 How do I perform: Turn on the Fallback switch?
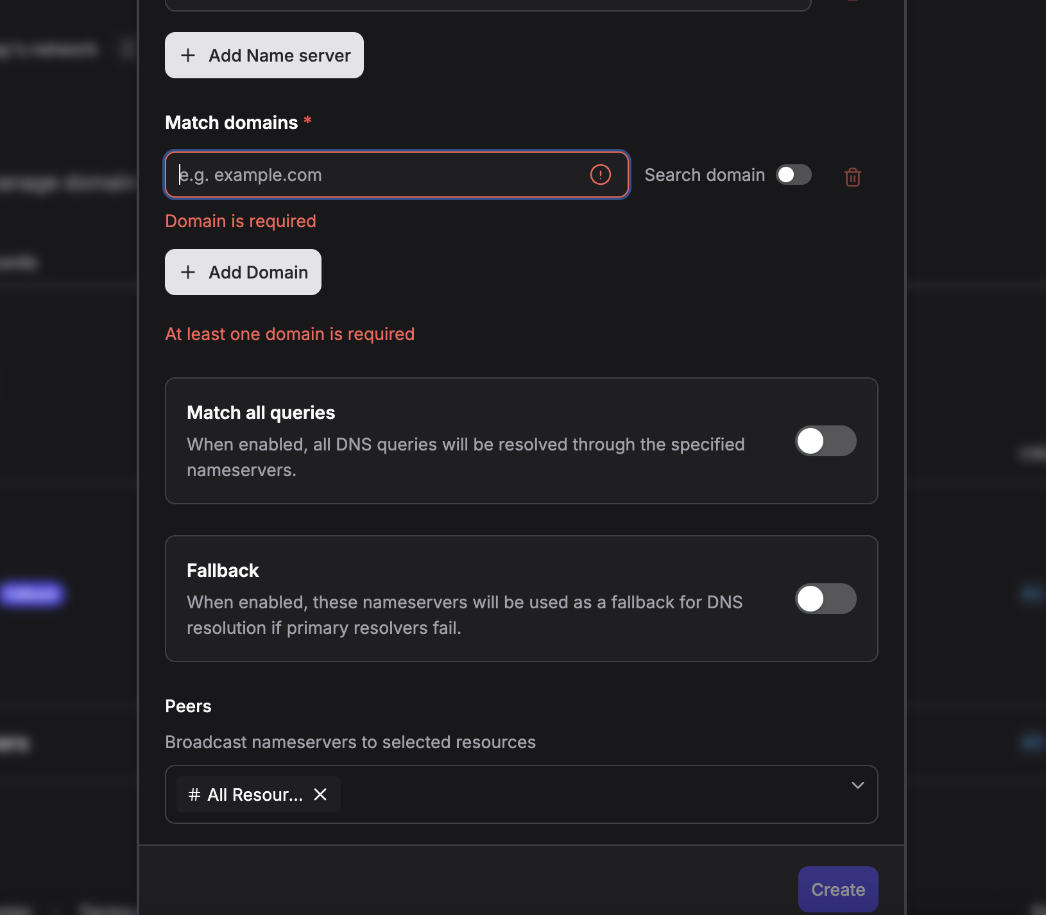click(825, 599)
